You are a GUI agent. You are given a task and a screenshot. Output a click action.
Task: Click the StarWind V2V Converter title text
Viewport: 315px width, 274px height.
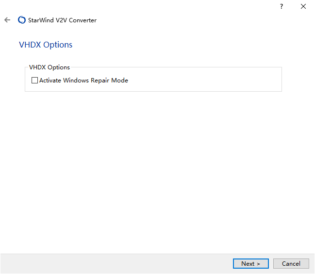tap(62, 20)
